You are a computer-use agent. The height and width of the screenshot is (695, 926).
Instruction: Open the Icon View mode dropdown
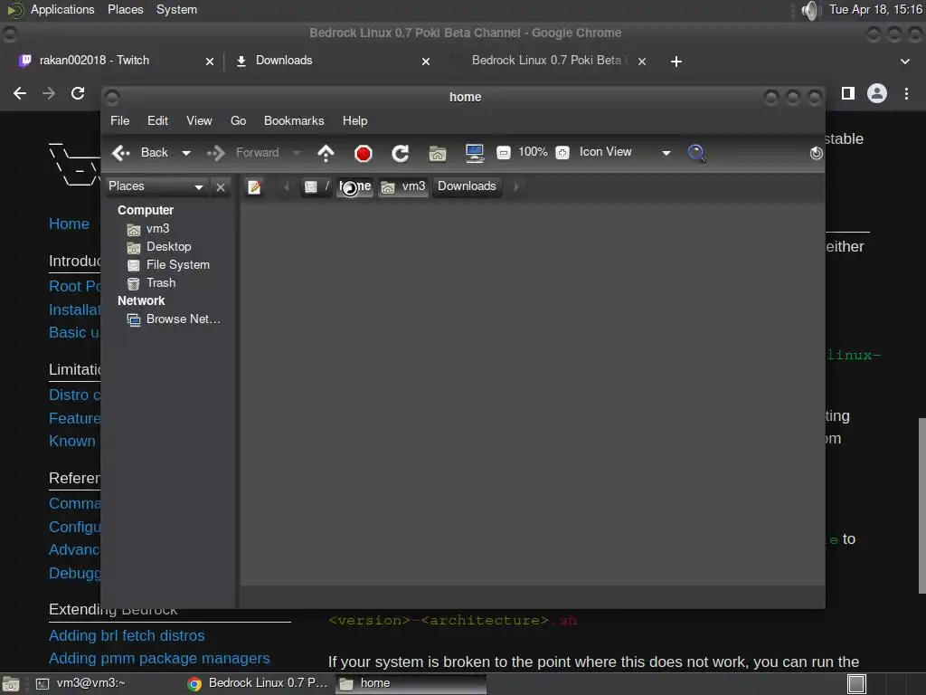coord(626,152)
